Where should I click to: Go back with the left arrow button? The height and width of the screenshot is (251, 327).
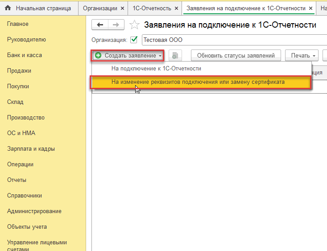click(x=100, y=25)
